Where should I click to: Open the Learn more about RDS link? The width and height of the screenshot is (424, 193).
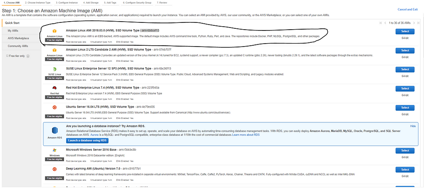pos(246,135)
